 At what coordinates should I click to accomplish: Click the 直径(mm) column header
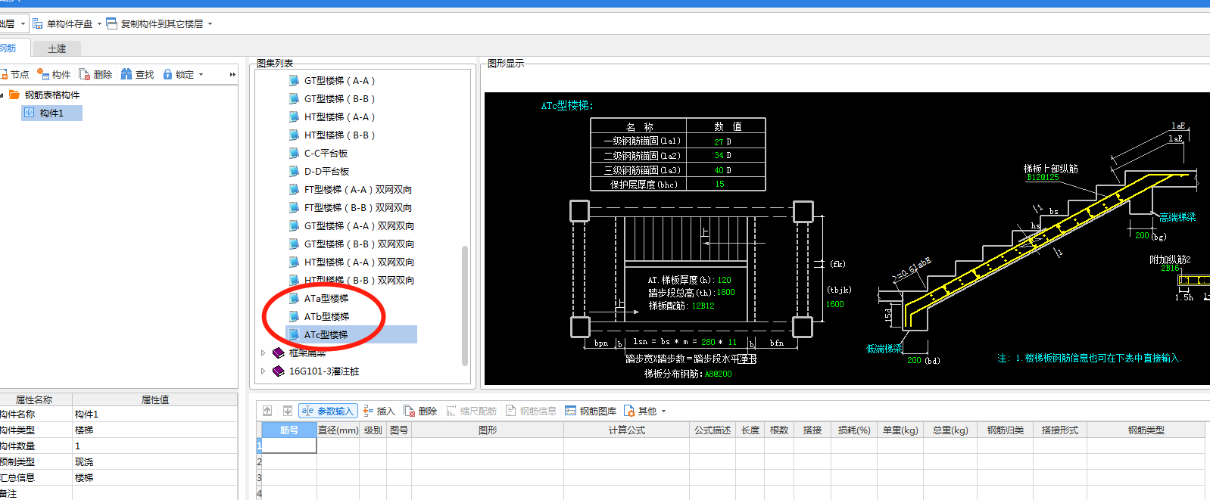338,430
